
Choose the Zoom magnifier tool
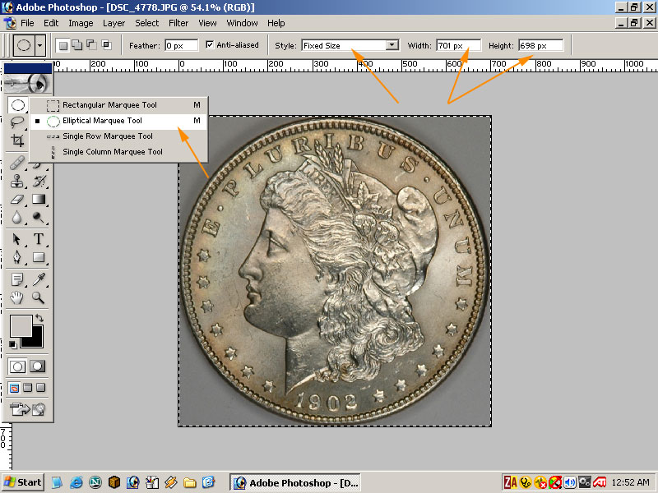tap(39, 297)
